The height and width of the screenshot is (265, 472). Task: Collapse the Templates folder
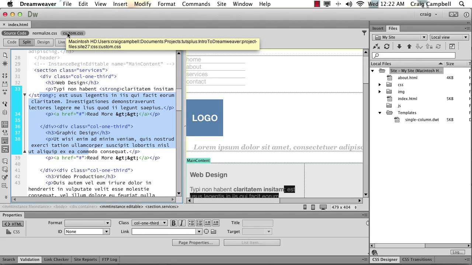point(379,113)
